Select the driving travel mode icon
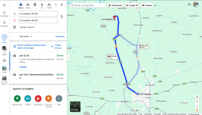Screen dimensions: 202x115 pyautogui.click(x=28, y=5)
